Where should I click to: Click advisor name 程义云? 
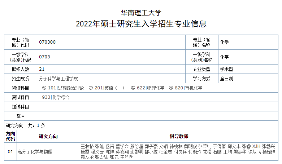(97, 152)
